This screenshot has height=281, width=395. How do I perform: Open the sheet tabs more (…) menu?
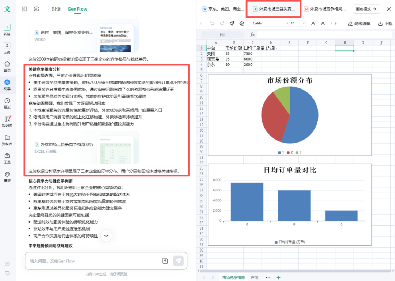point(268,277)
